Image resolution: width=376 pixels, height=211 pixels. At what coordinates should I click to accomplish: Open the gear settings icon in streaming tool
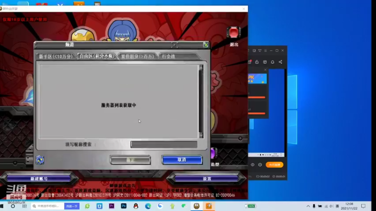coord(260,165)
